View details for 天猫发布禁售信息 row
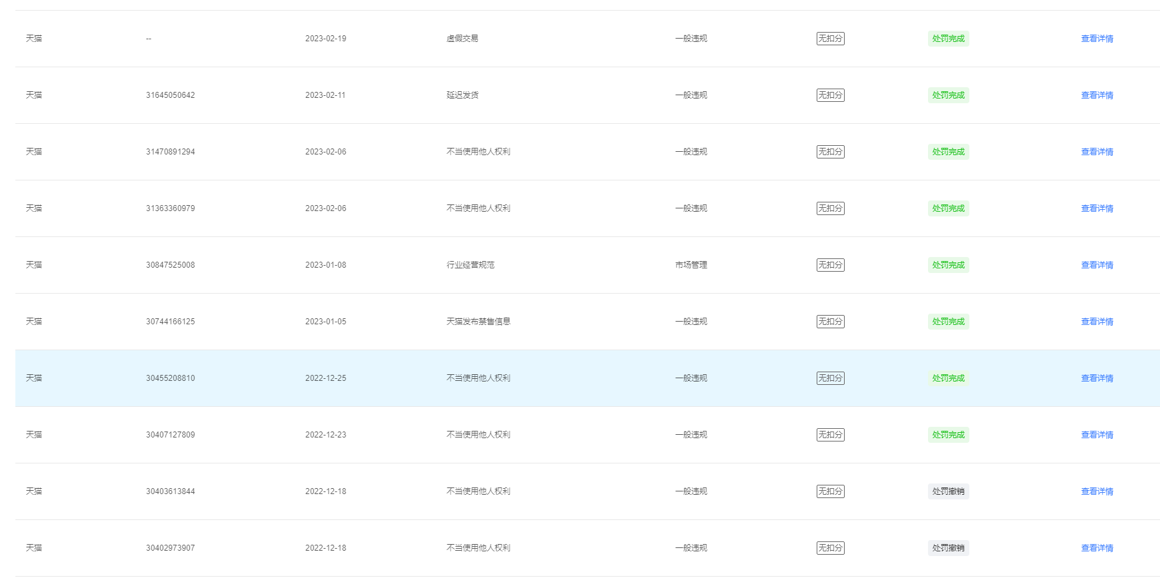Screen dimensions: 1160x580 pyautogui.click(x=1097, y=322)
